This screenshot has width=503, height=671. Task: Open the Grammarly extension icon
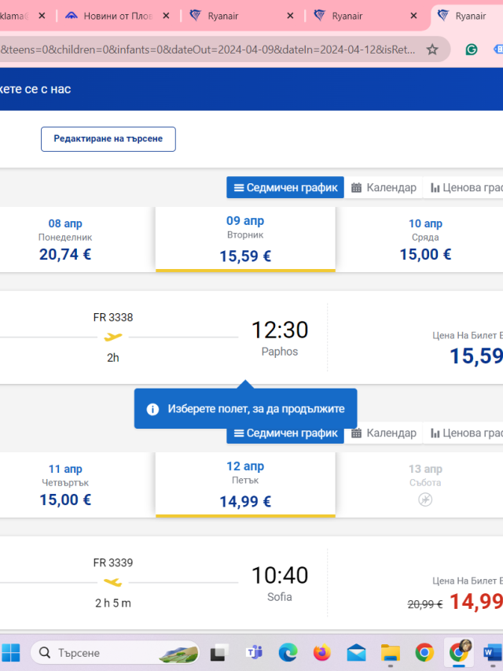(x=472, y=50)
